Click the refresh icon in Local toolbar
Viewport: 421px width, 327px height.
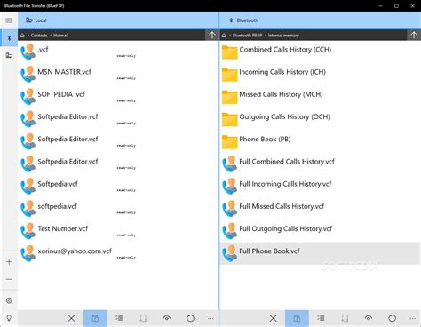[190, 318]
